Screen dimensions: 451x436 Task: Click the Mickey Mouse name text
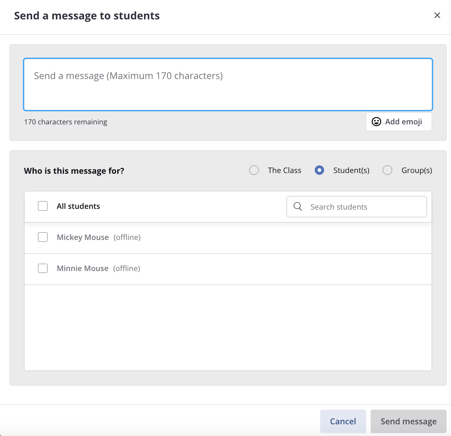tap(83, 237)
